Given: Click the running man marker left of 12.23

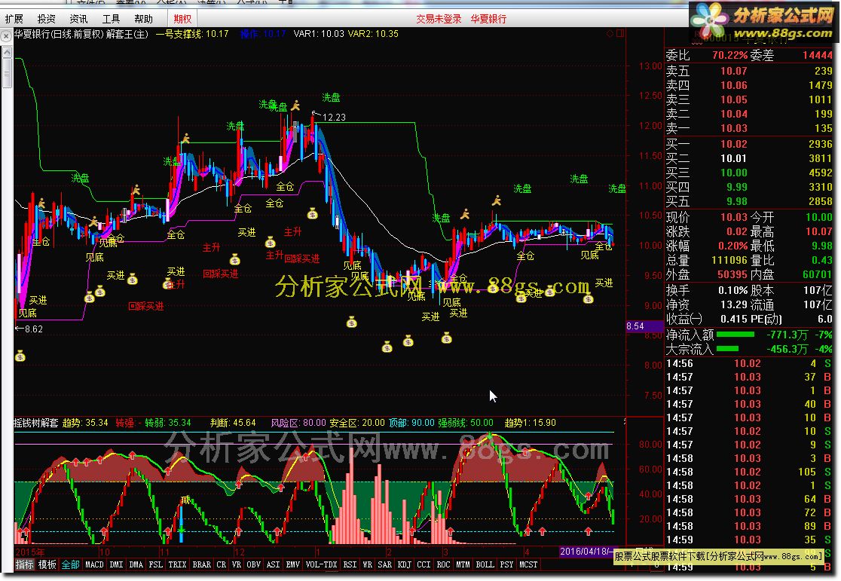Looking at the screenshot, I should click(x=295, y=105).
